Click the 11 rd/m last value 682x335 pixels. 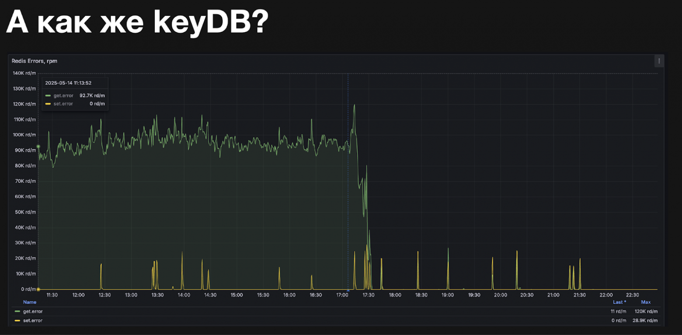coord(618,311)
